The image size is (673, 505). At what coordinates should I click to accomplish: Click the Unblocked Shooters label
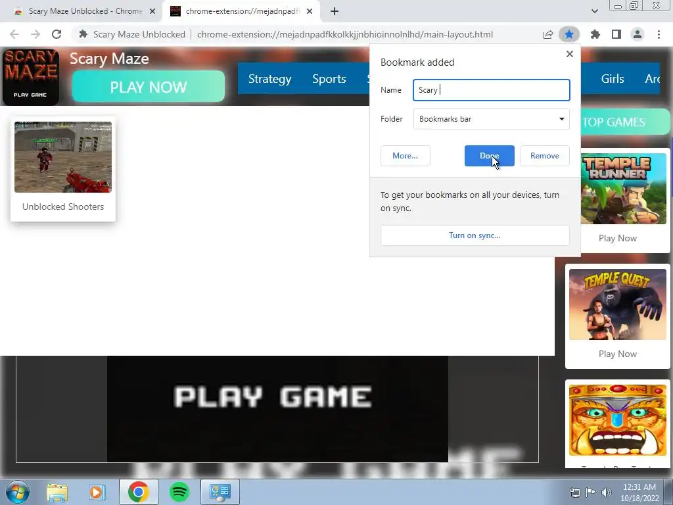coord(63,207)
